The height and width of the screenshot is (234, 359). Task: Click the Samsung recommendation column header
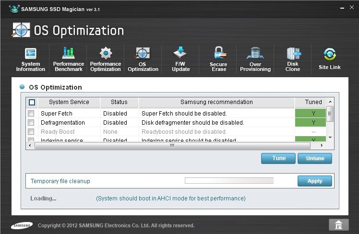pyautogui.click(x=216, y=102)
